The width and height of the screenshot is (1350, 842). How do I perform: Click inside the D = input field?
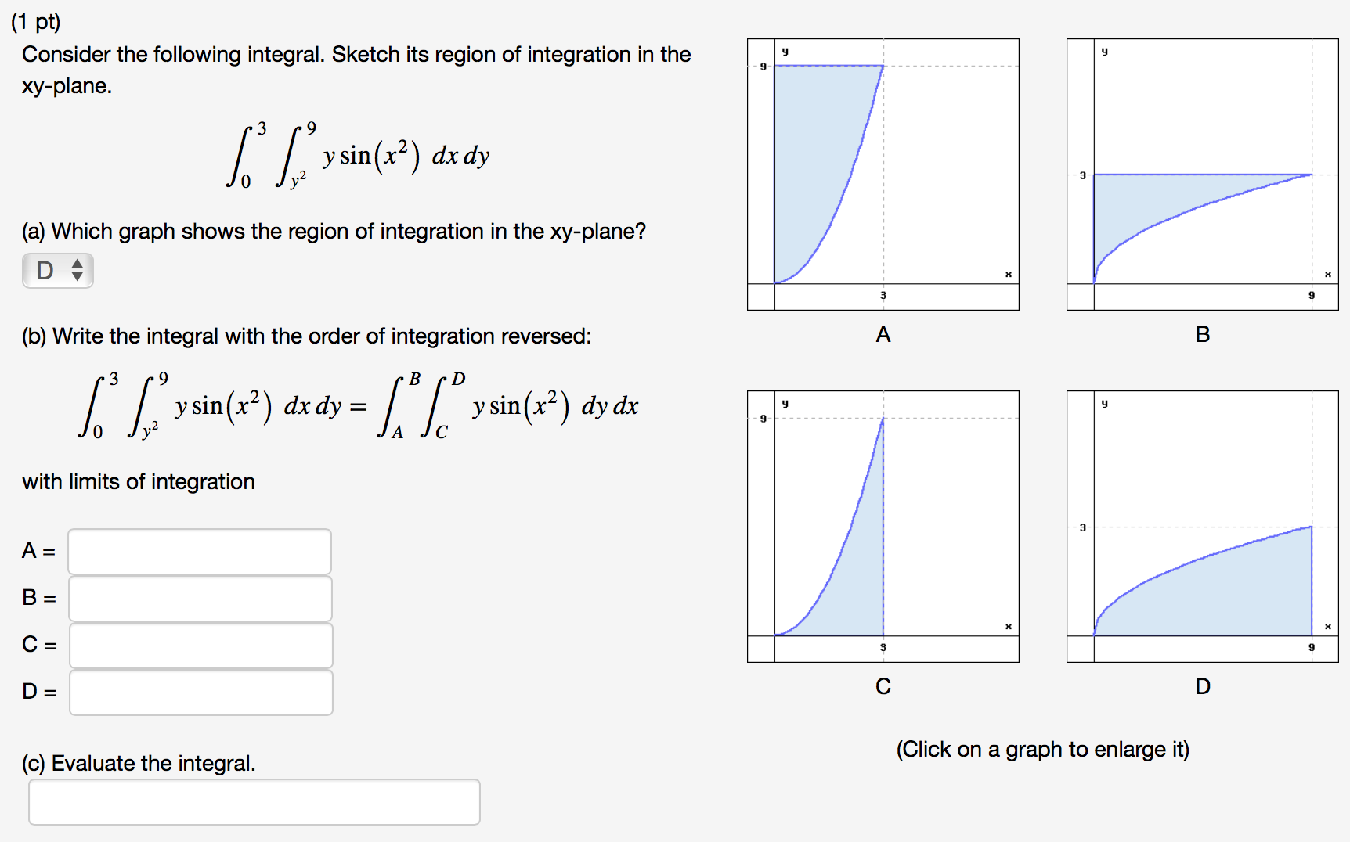(x=200, y=693)
